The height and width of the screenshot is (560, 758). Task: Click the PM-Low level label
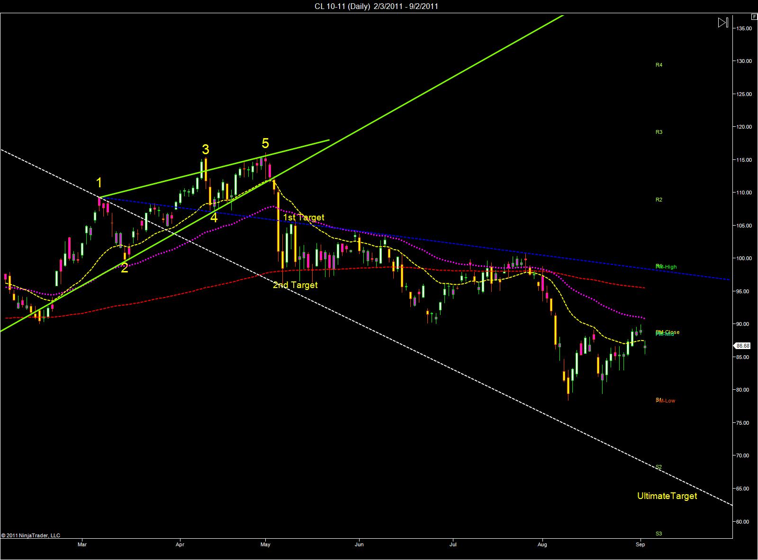click(666, 401)
